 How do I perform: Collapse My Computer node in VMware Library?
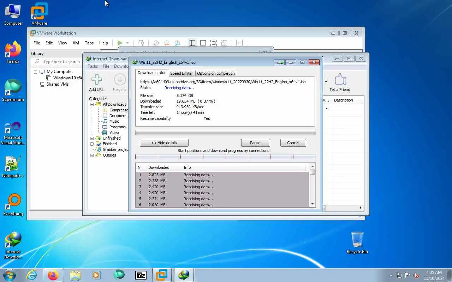[x=35, y=72]
